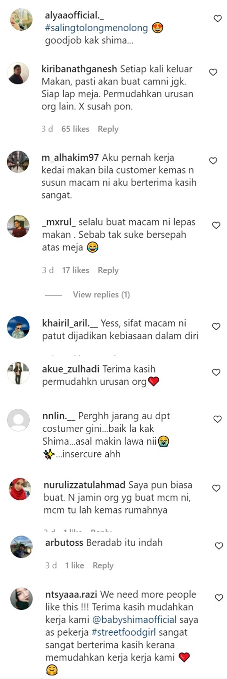Like m_alhakim97's comment
Image resolution: width=227 pixels, height=679 pixels.
[x=213, y=161]
